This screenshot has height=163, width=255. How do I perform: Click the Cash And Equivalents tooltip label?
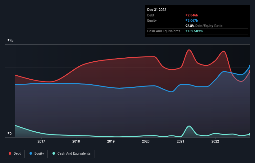164,31
